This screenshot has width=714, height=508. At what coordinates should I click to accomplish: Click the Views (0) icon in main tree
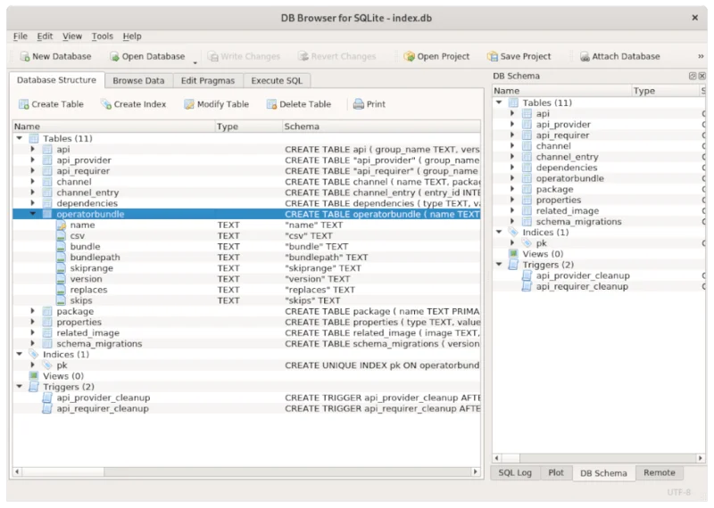[34, 376]
